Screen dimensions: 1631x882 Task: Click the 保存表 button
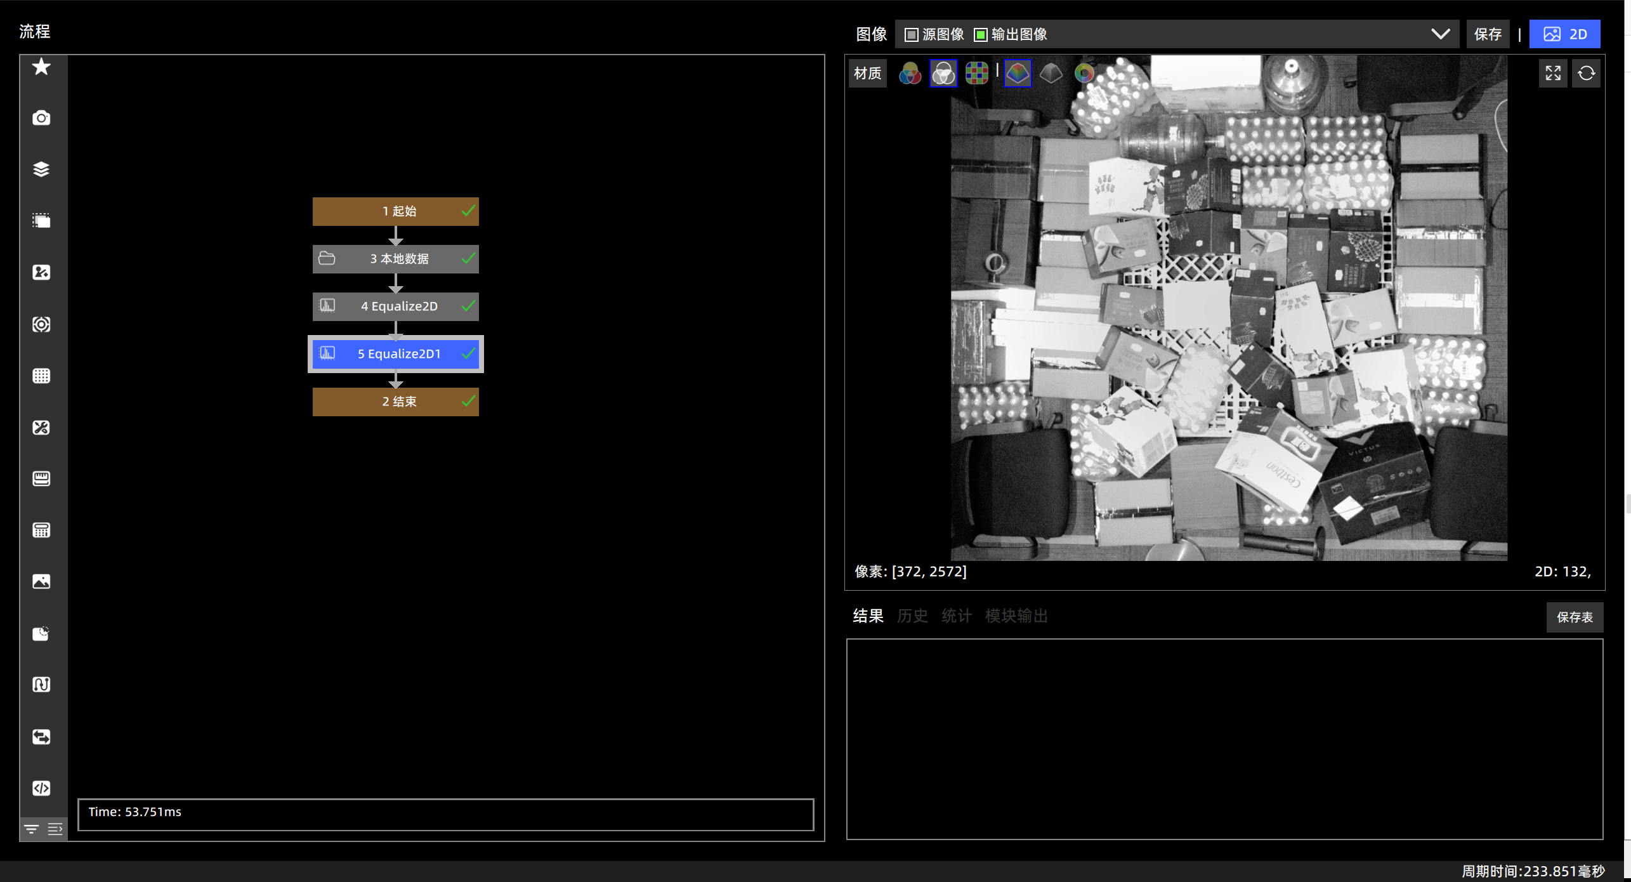(1575, 617)
